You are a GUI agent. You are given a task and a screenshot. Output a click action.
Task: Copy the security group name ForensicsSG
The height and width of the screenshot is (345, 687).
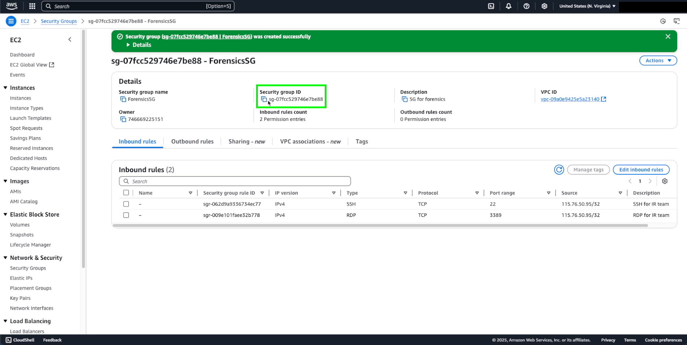[123, 99]
